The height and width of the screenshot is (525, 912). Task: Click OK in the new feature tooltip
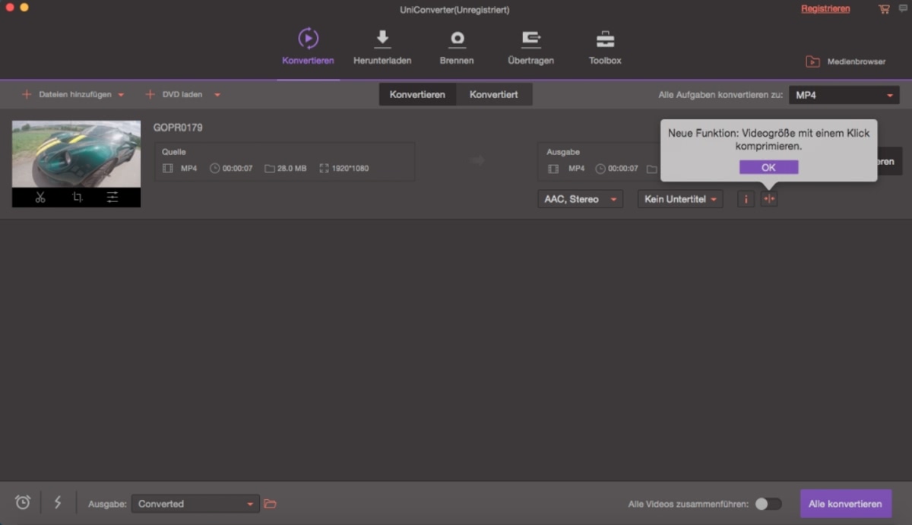(768, 167)
